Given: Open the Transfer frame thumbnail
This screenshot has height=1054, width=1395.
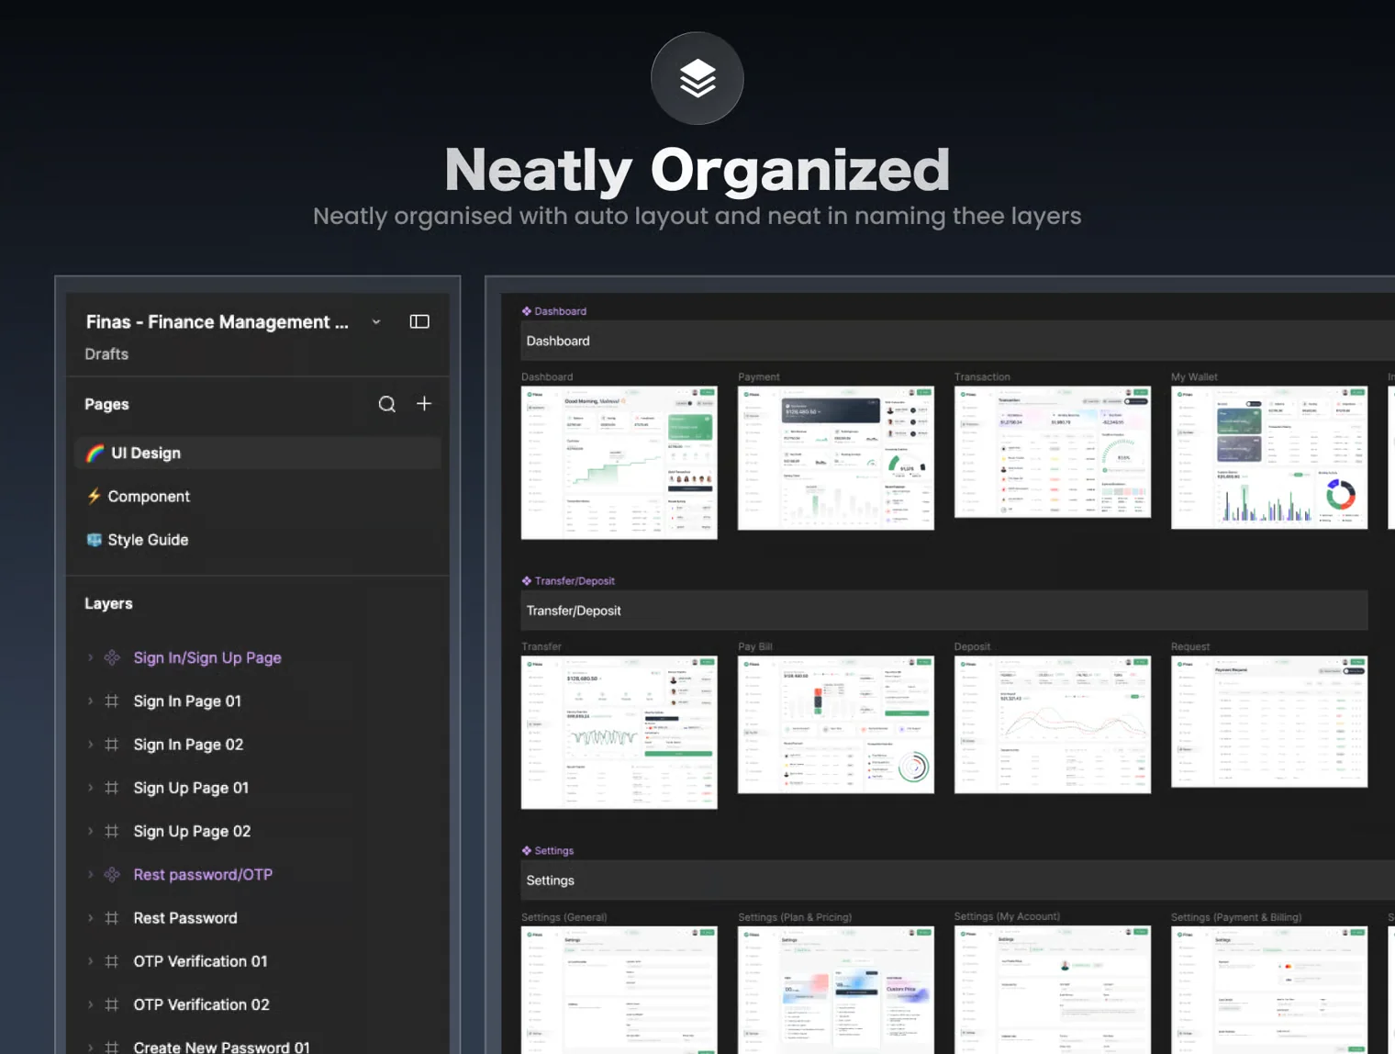Looking at the screenshot, I should click(x=619, y=733).
